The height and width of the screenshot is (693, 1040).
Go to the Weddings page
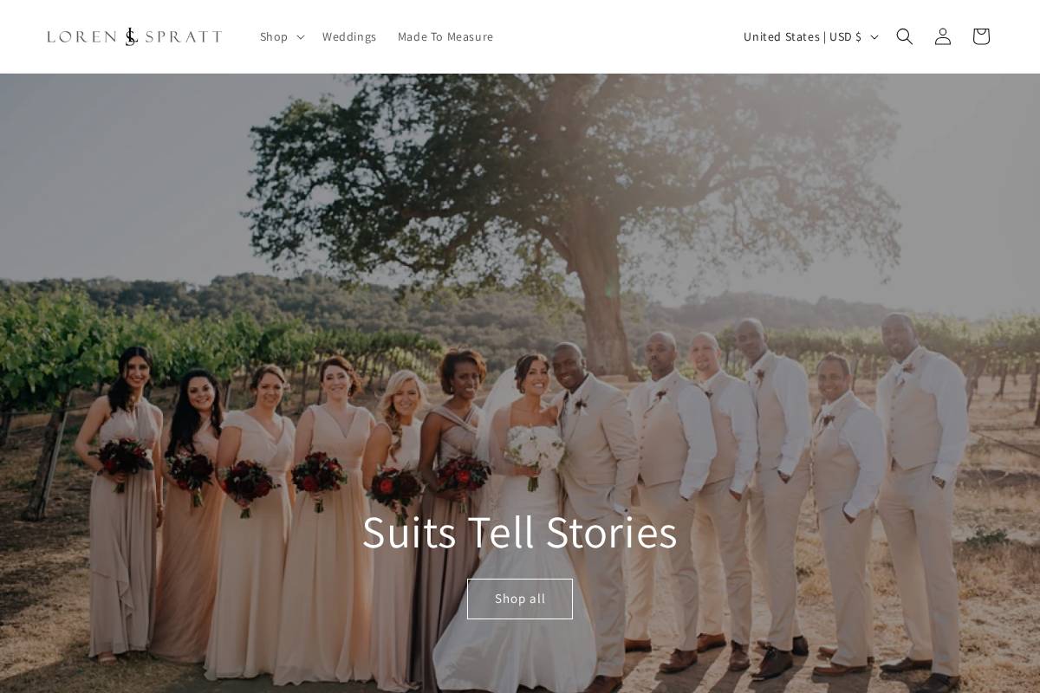coord(349,36)
